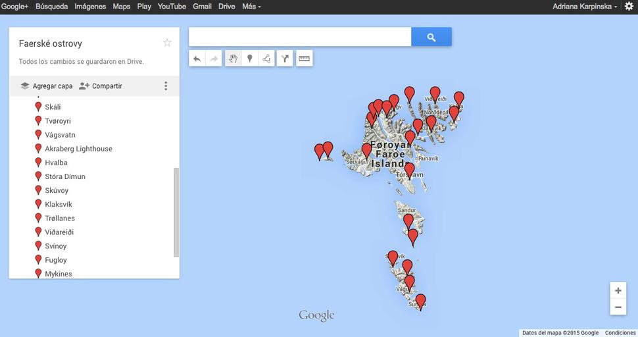638x337 pixels.
Task: Click the redo arrow button
Action: click(x=214, y=59)
